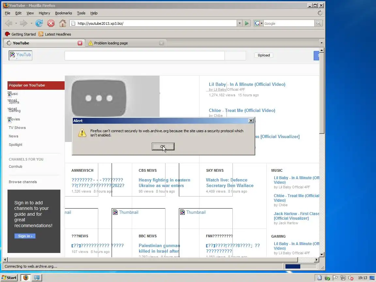Close the Alert dialog with X

tap(251, 121)
